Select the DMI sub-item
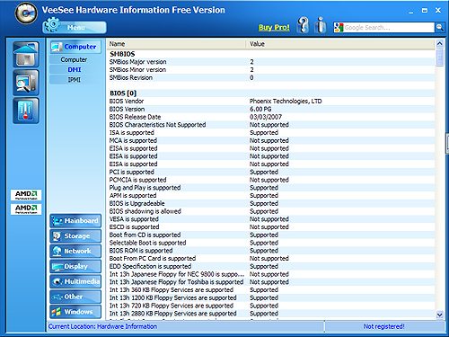Image resolution: width=449 pixels, height=337 pixels. 75,69
